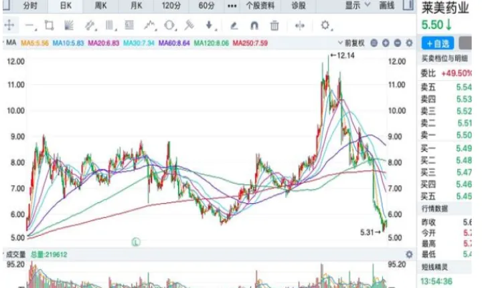This screenshot has width=482, height=288.
Task: Open drawing settings gear in toolbar
Action: click(326, 25)
